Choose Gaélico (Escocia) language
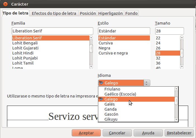The height and width of the screenshot is (138, 196). tap(136, 94)
